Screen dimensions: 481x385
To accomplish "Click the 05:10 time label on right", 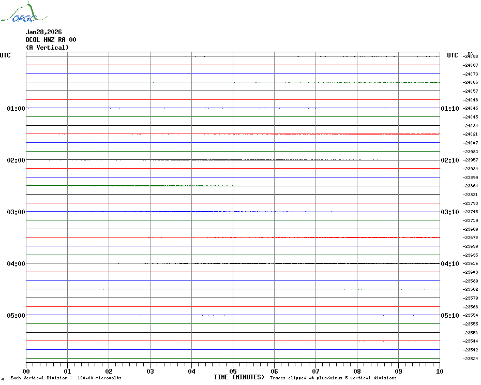I will pos(449,316).
